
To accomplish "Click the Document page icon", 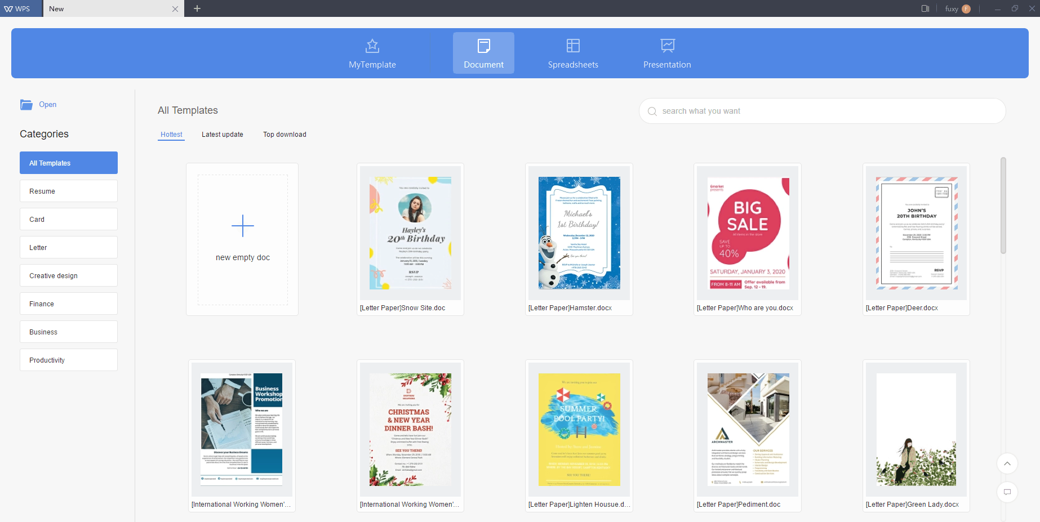I will [x=483, y=46].
